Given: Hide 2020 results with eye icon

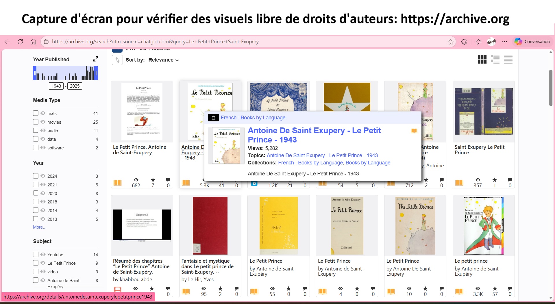Looking at the screenshot, I should [x=43, y=193].
